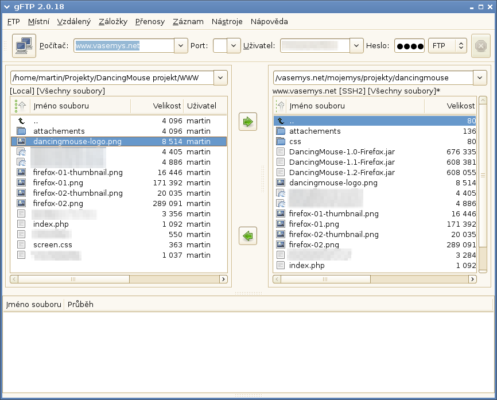Expand remote directory path history dropdown
Viewport: 497px width, 400px height.
click(480, 78)
